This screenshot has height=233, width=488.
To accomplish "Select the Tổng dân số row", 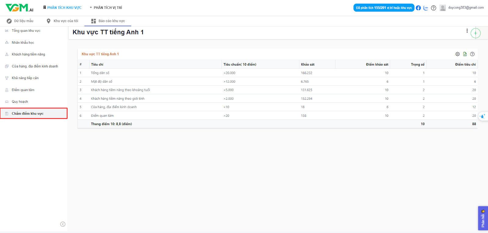I will [x=278, y=73].
